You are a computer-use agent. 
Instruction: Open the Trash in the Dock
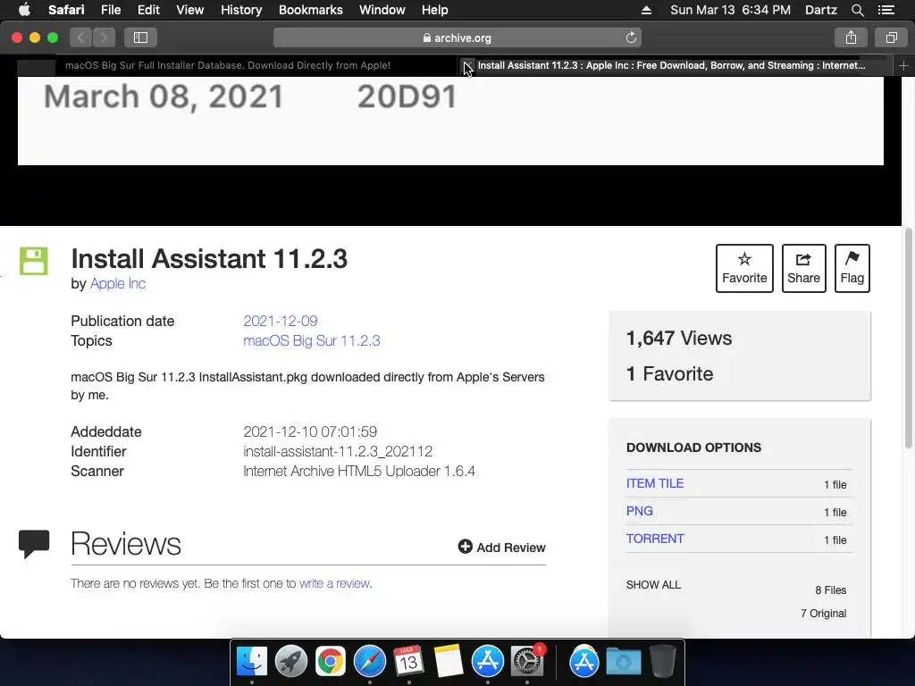click(x=663, y=662)
